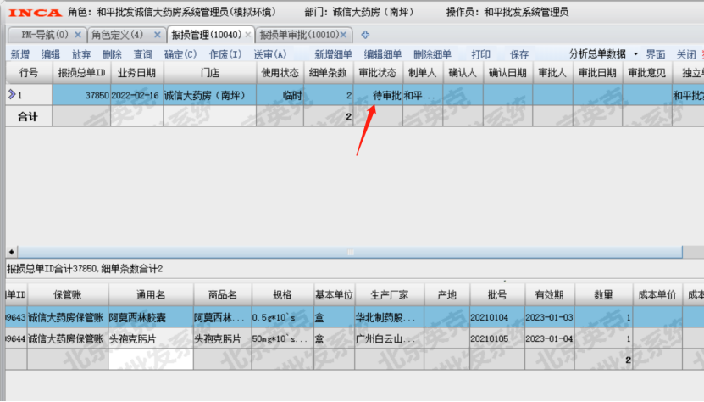This screenshot has width=704, height=402.
Task: Sort by 报损总单ID column header
Action: coord(81,73)
